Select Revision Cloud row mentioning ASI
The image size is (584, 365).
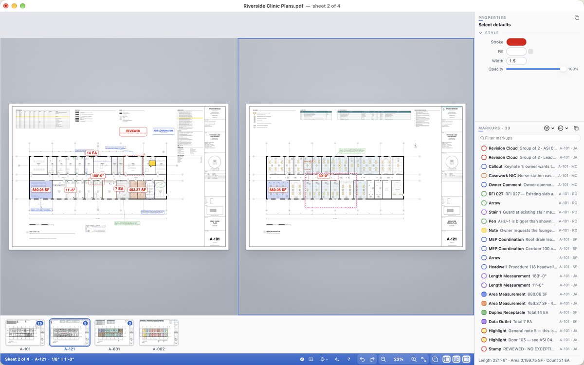click(x=529, y=148)
